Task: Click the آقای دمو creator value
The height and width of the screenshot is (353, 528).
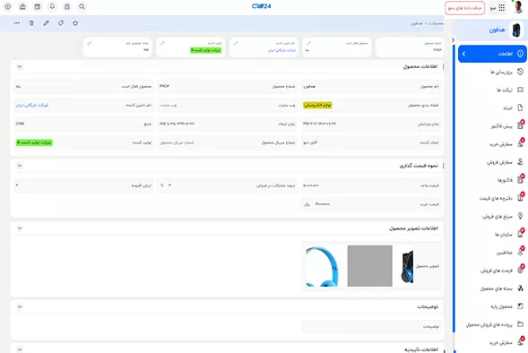Action: point(310,142)
